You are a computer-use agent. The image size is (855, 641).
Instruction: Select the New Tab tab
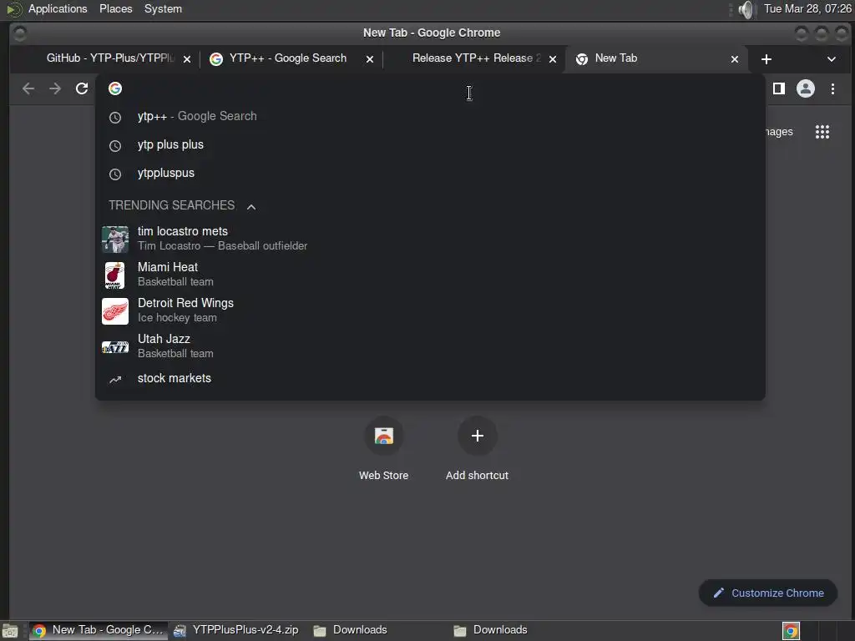[657, 58]
